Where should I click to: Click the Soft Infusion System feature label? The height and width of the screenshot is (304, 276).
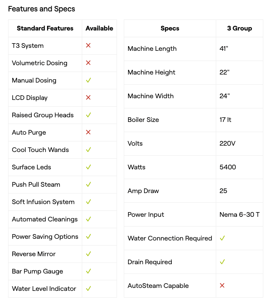click(43, 202)
